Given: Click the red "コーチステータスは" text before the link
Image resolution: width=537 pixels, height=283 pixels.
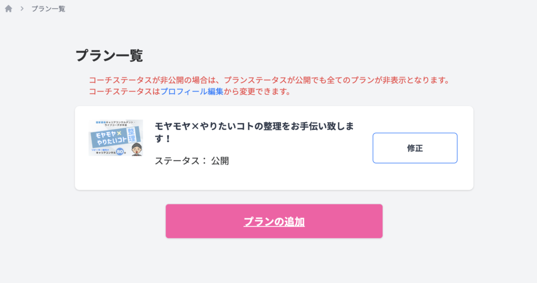Looking at the screenshot, I should pos(124,92).
